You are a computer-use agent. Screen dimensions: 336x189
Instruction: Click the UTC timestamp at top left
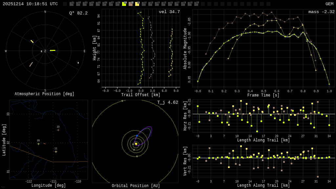pos(30,4)
